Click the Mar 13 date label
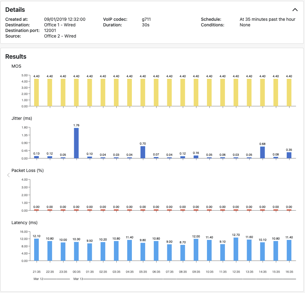 [78, 279]
